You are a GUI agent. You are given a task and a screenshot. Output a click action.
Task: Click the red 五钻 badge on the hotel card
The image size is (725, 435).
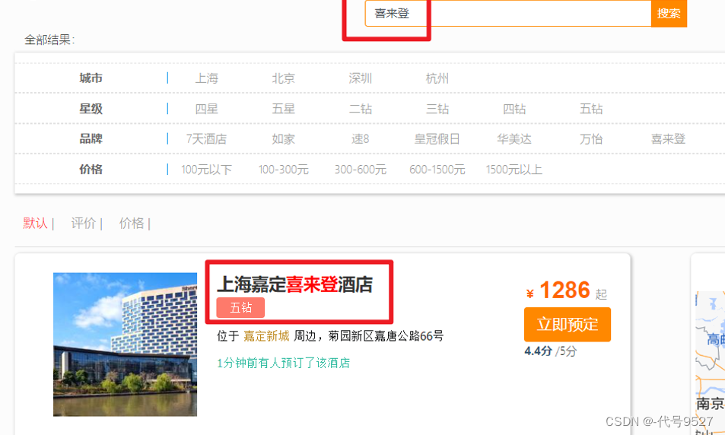(x=240, y=307)
